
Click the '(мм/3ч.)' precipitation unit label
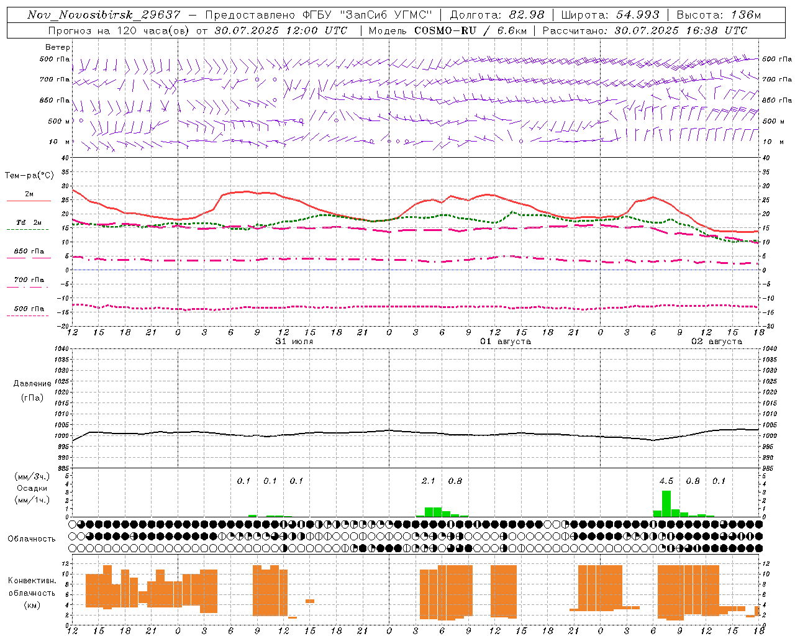tap(32, 476)
